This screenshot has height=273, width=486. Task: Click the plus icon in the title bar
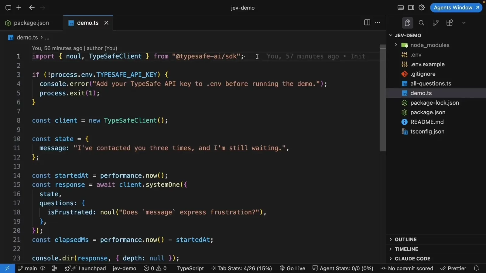[x=19, y=8]
